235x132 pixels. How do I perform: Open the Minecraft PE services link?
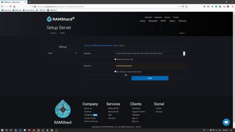(113, 111)
